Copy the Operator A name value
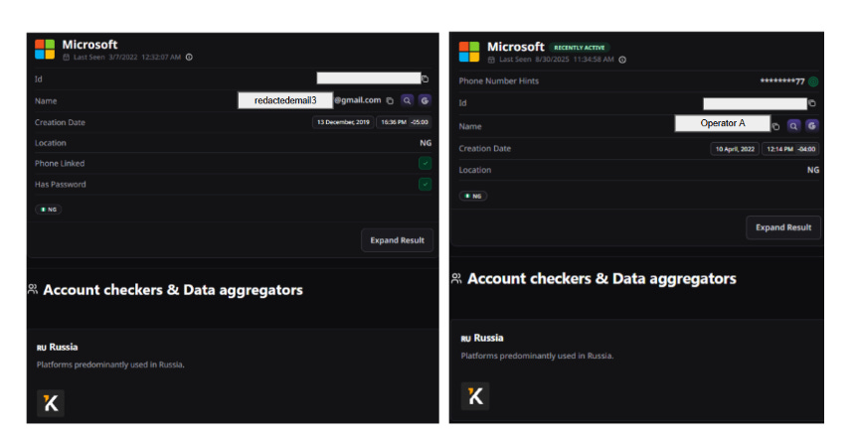The height and width of the screenshot is (439, 856). pos(775,126)
